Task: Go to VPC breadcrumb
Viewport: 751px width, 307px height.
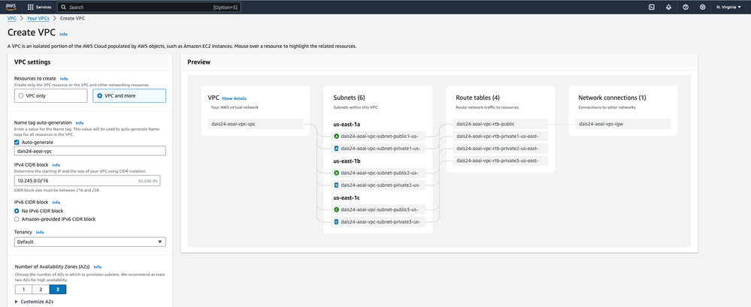Action: [12, 18]
